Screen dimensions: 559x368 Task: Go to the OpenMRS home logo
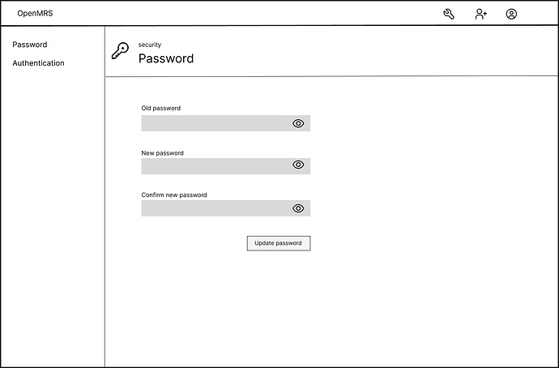pos(35,14)
